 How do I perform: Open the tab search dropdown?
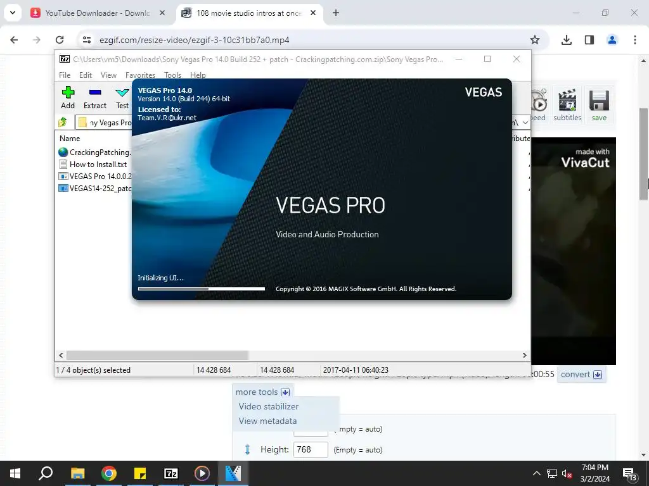tap(13, 13)
